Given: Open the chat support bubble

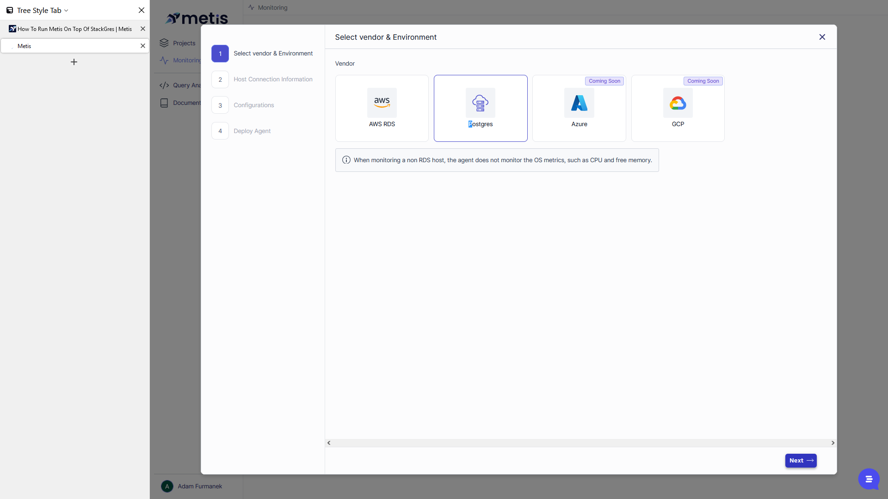Looking at the screenshot, I should click(x=869, y=479).
